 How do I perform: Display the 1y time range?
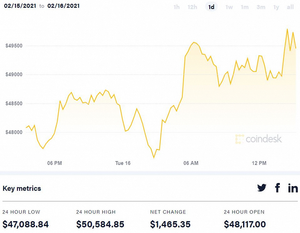point(276,7)
